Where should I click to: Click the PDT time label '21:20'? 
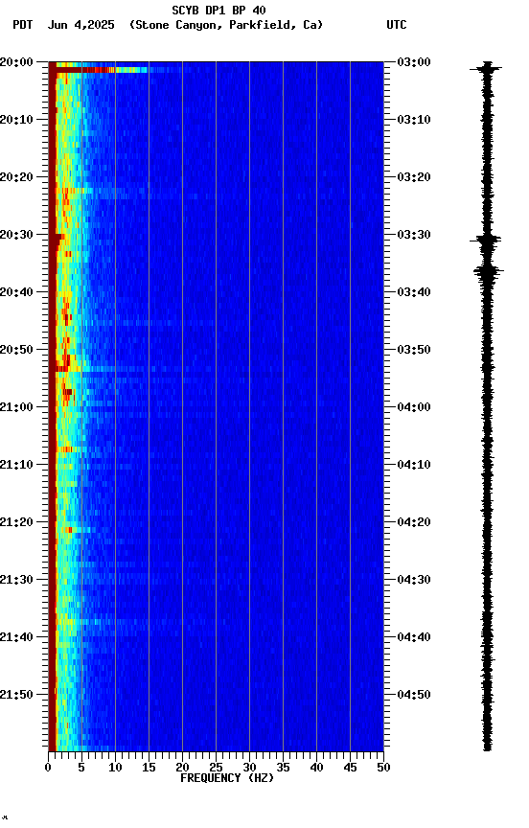(16, 522)
